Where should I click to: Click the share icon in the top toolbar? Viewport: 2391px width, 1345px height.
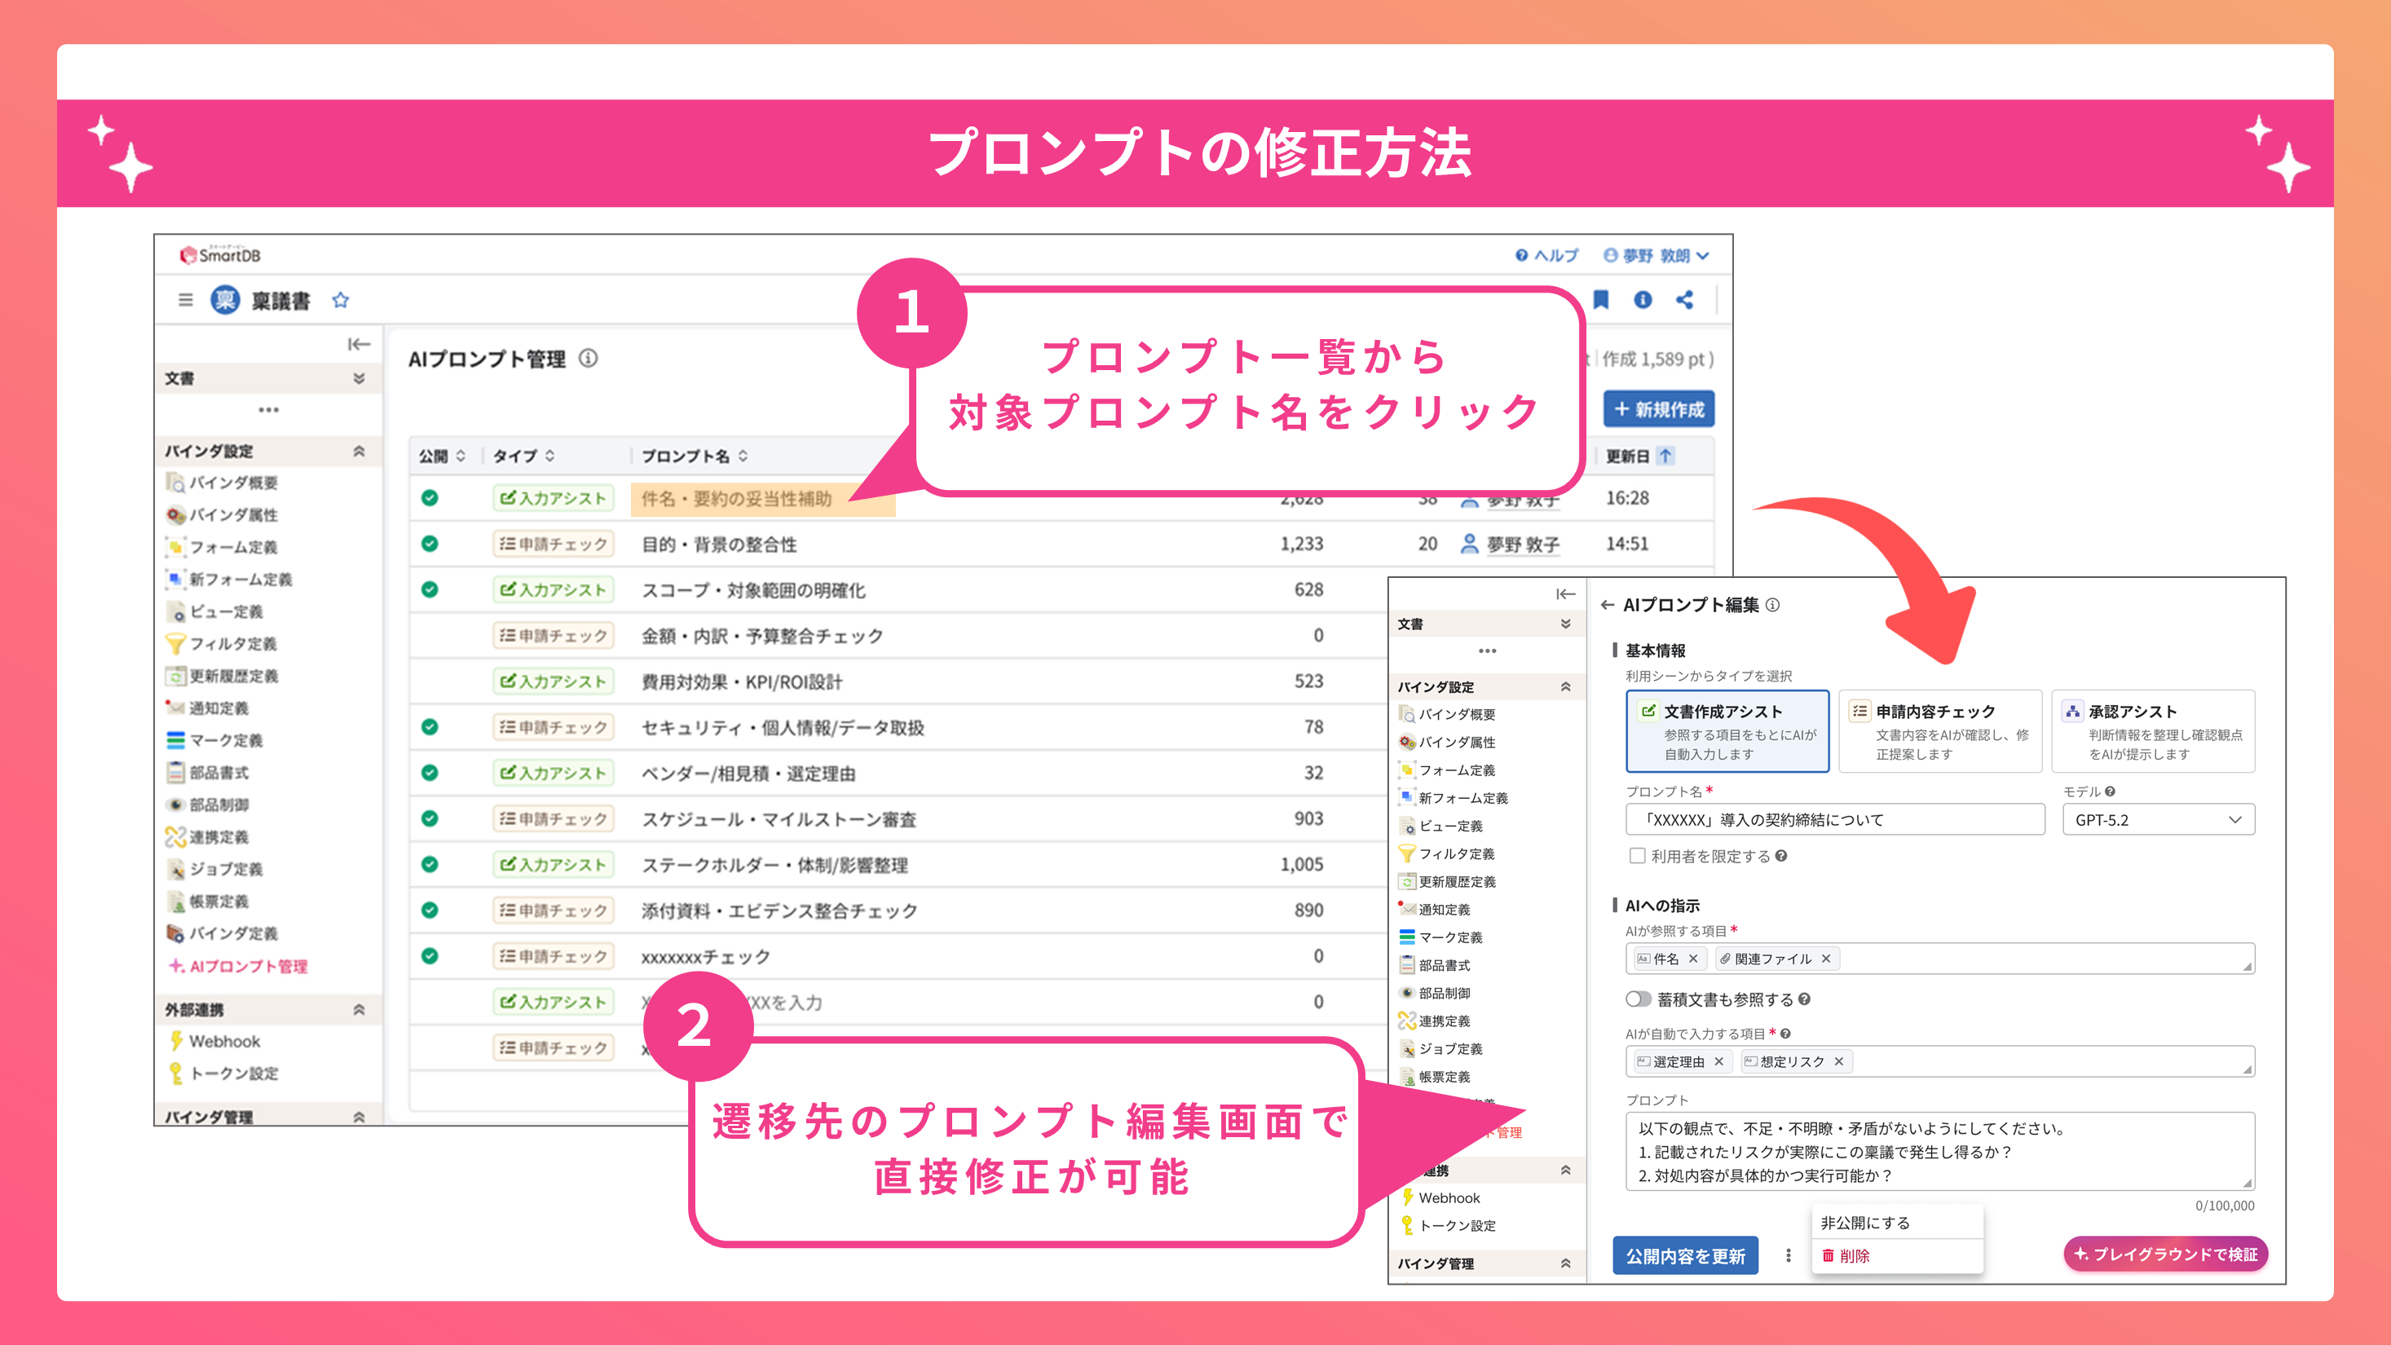tap(1685, 299)
